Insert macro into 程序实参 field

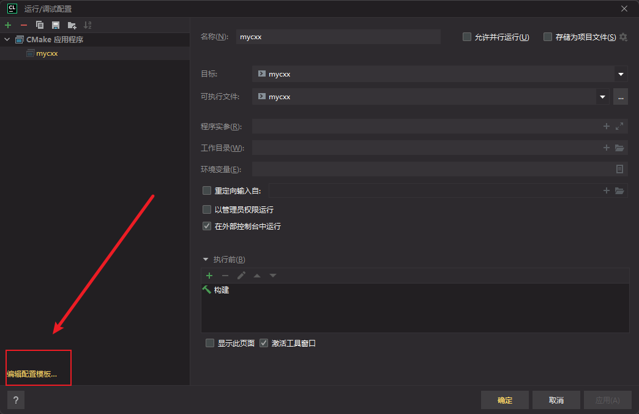[607, 126]
